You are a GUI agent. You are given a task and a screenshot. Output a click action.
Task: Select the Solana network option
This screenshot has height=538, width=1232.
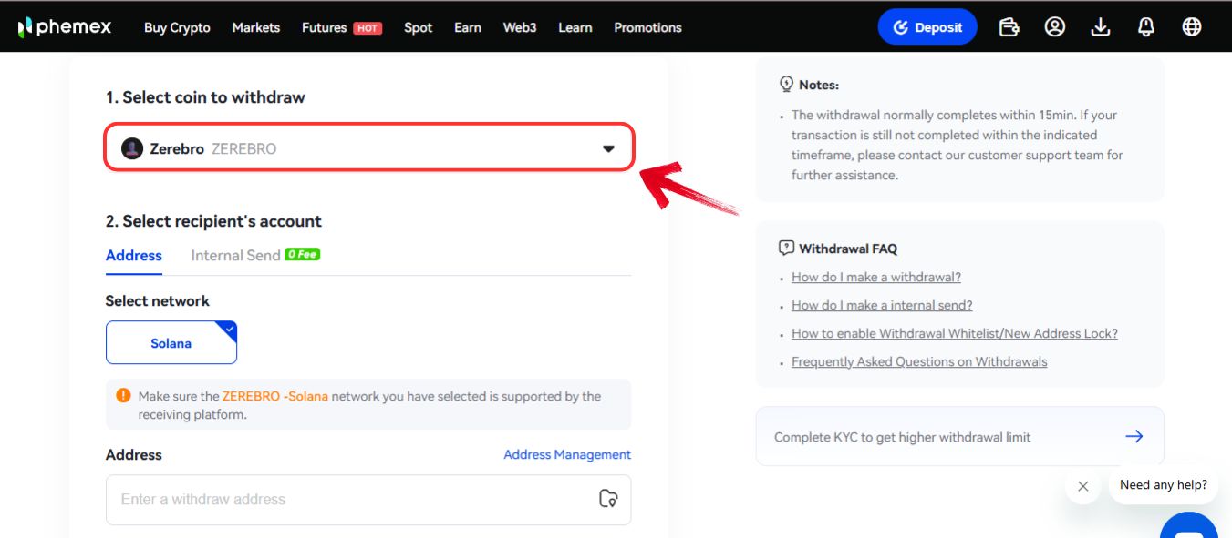tap(171, 343)
